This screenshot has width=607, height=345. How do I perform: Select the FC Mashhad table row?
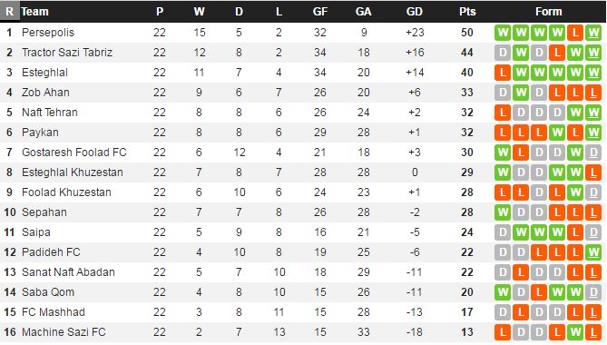pos(303,312)
